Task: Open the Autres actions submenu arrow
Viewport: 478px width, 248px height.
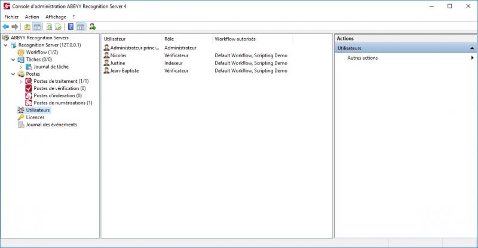Action: point(473,58)
